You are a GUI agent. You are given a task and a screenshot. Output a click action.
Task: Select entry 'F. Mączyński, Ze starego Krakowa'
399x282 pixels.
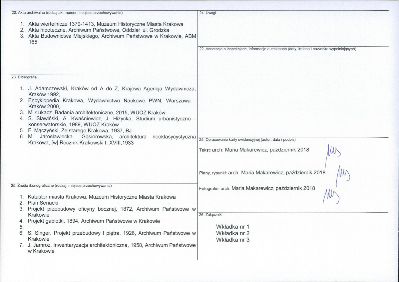pyautogui.click(x=80, y=131)
